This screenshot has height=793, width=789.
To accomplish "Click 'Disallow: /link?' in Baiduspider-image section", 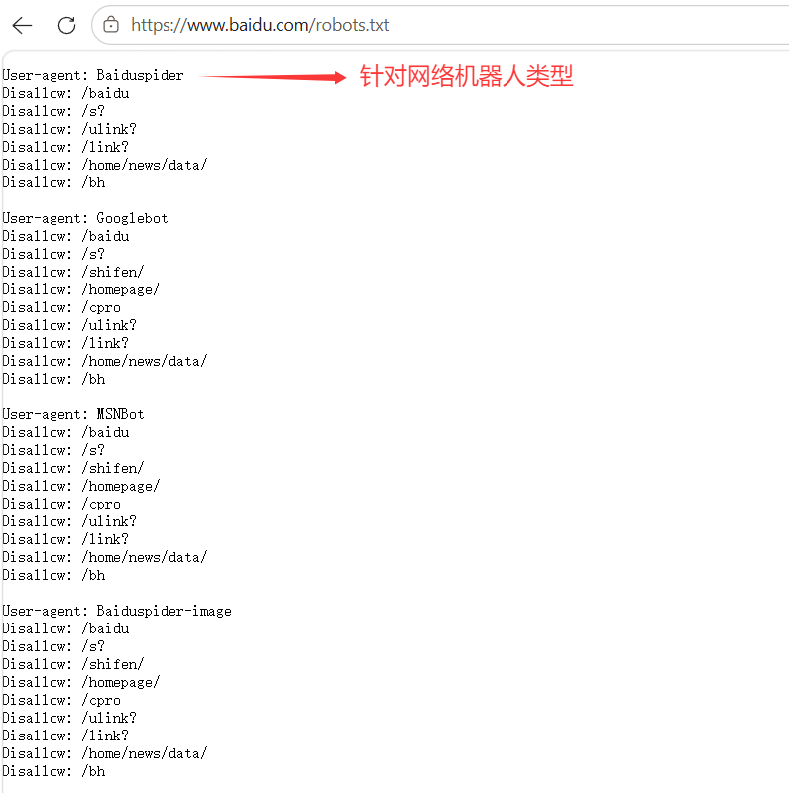I will point(65,736).
